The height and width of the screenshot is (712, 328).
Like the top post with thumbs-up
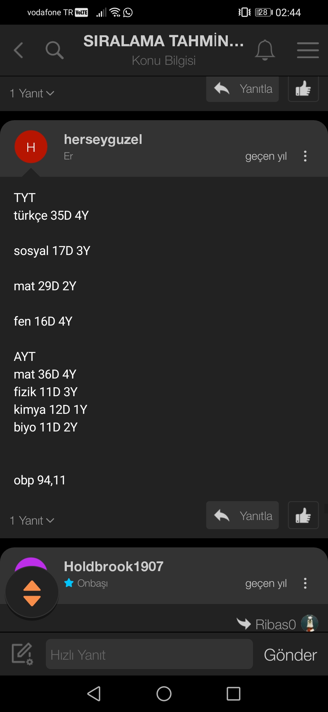303,89
